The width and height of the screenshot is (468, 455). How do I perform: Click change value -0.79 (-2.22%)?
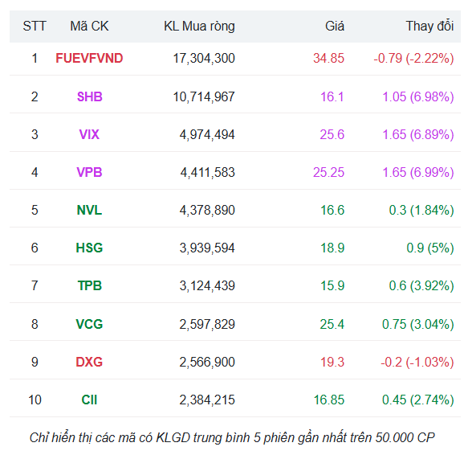413,59
